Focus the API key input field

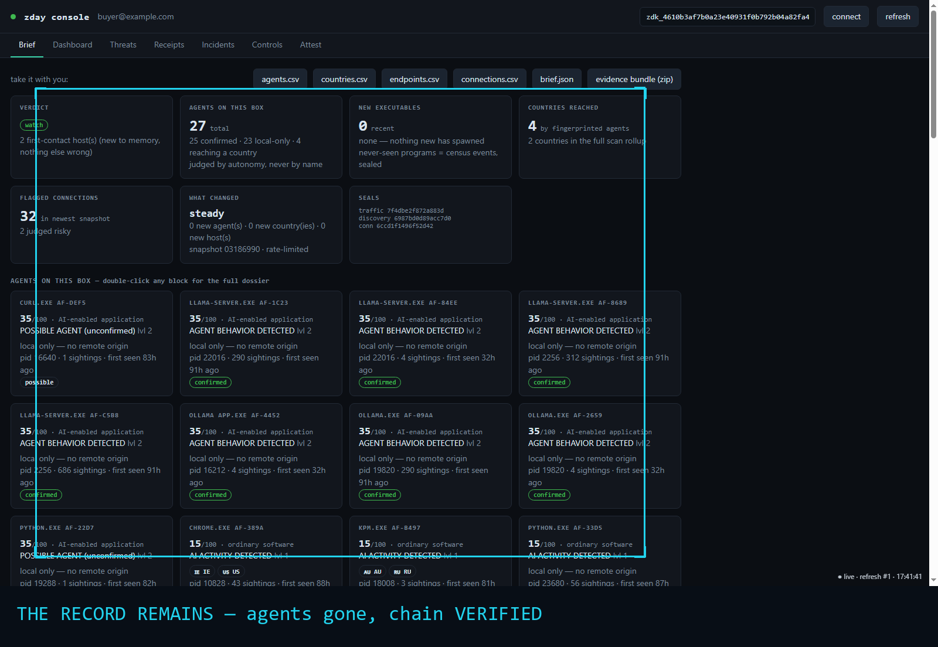(727, 17)
